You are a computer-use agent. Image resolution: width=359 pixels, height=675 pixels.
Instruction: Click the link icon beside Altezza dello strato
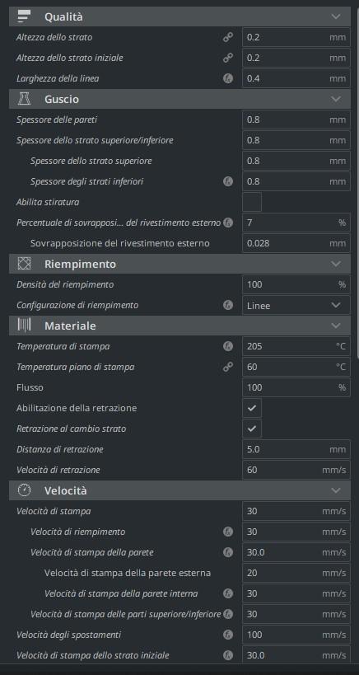(228, 37)
